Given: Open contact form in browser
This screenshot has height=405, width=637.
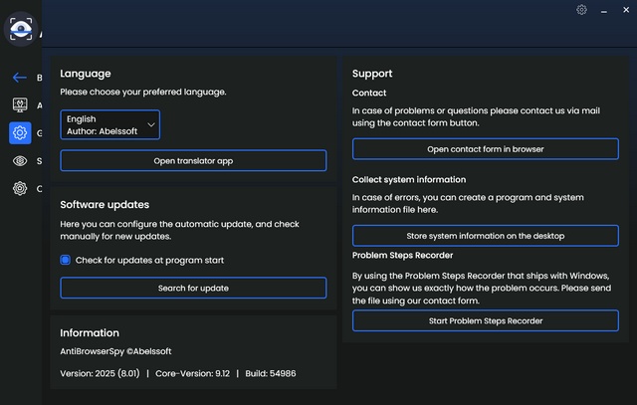Looking at the screenshot, I should 485,149.
